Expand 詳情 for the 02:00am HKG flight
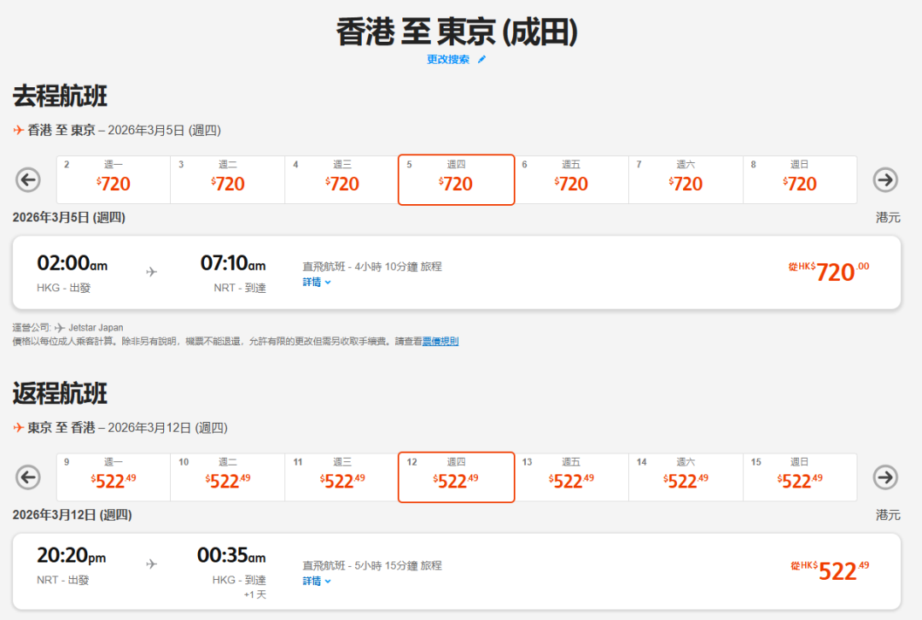 [x=317, y=283]
